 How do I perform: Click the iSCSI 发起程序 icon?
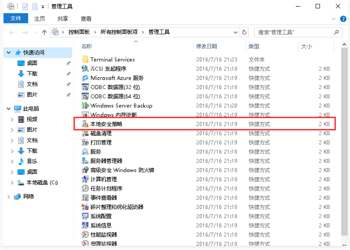(85, 69)
